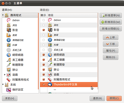Viewport: 124px width, 103px height.
Task: Click 科學 icon in items list
Action: pos(50,45)
